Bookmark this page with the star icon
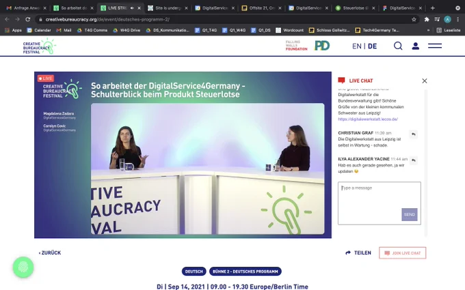This screenshot has width=465, height=290. click(x=414, y=19)
